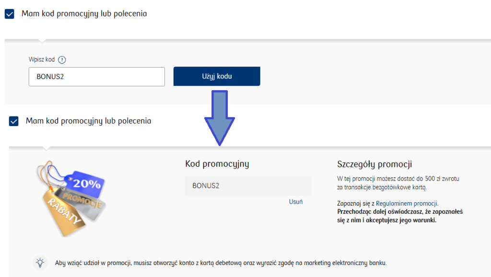The width and height of the screenshot is (491, 277).
Task: Click the checkbox label text above the promo panel
Action: (88, 121)
